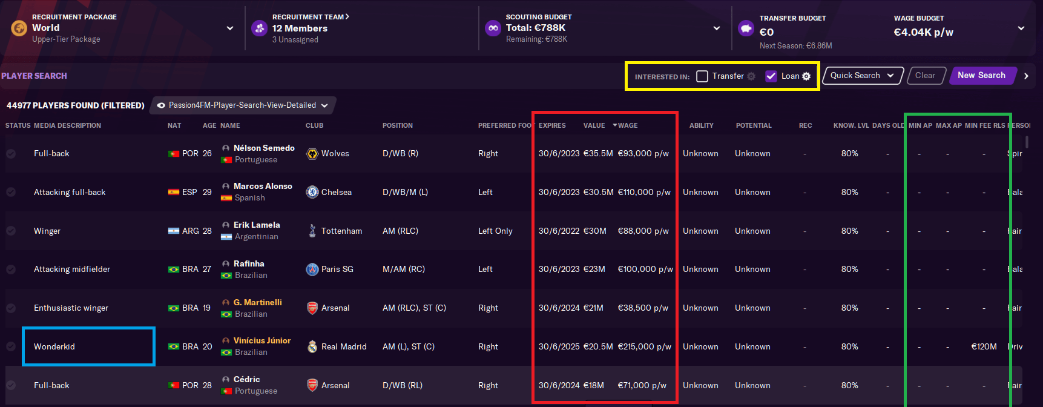Screen dimensions: 1043x407
Task: Click the New Search button
Action: [982, 76]
